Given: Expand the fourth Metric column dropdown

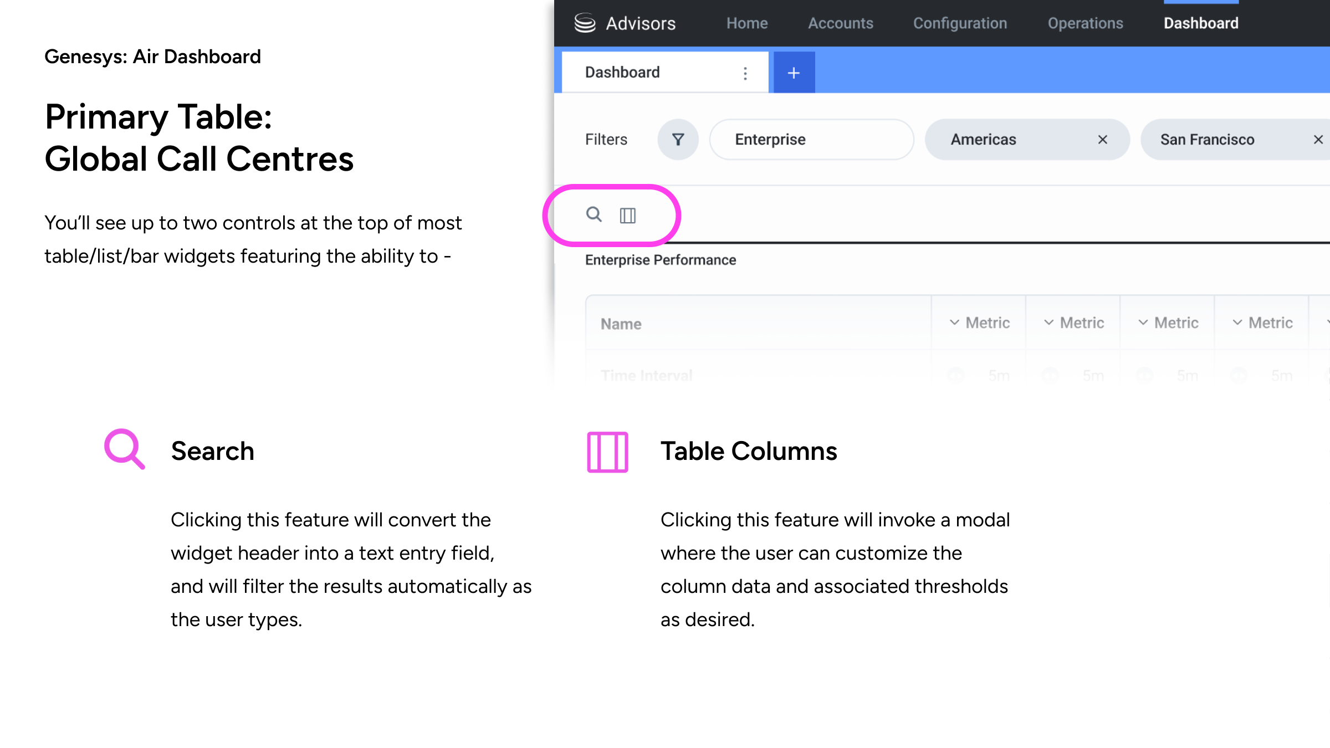Looking at the screenshot, I should point(1237,322).
